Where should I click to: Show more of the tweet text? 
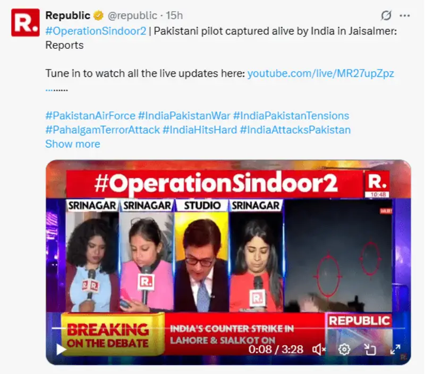(73, 144)
